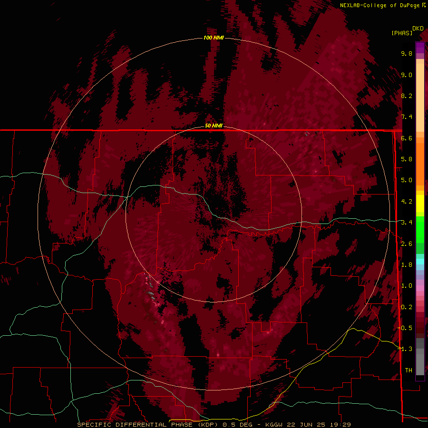Click the 2.6 legend value
The width and height of the screenshot is (428, 428).
(407, 244)
